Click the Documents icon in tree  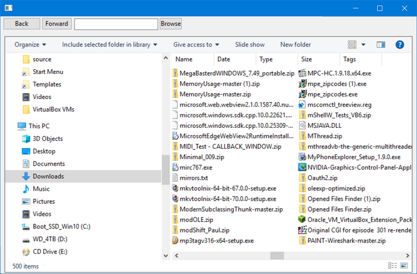coord(26,164)
